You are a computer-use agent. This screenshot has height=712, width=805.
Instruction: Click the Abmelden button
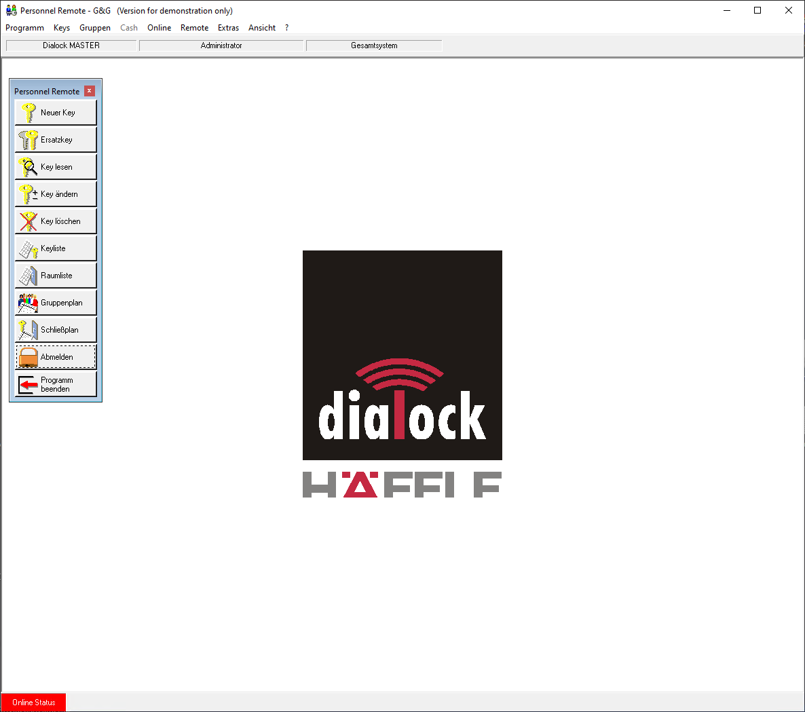point(56,357)
